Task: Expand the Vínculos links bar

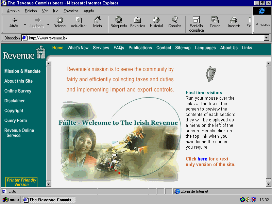Action: click(262, 24)
